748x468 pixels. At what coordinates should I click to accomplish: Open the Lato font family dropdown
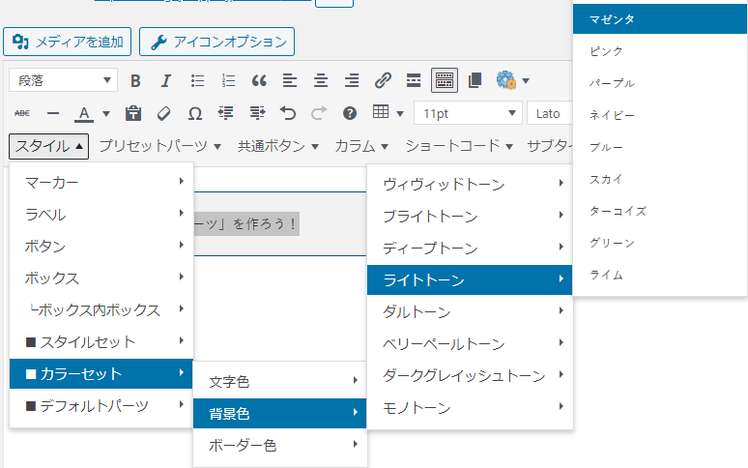tap(549, 113)
